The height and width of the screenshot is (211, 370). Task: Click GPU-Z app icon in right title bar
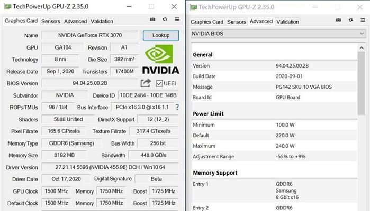[193, 7]
